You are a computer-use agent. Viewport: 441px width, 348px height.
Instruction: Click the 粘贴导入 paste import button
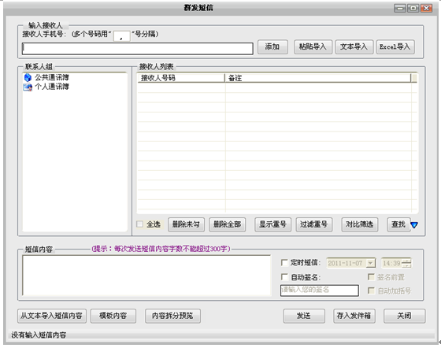[313, 46]
